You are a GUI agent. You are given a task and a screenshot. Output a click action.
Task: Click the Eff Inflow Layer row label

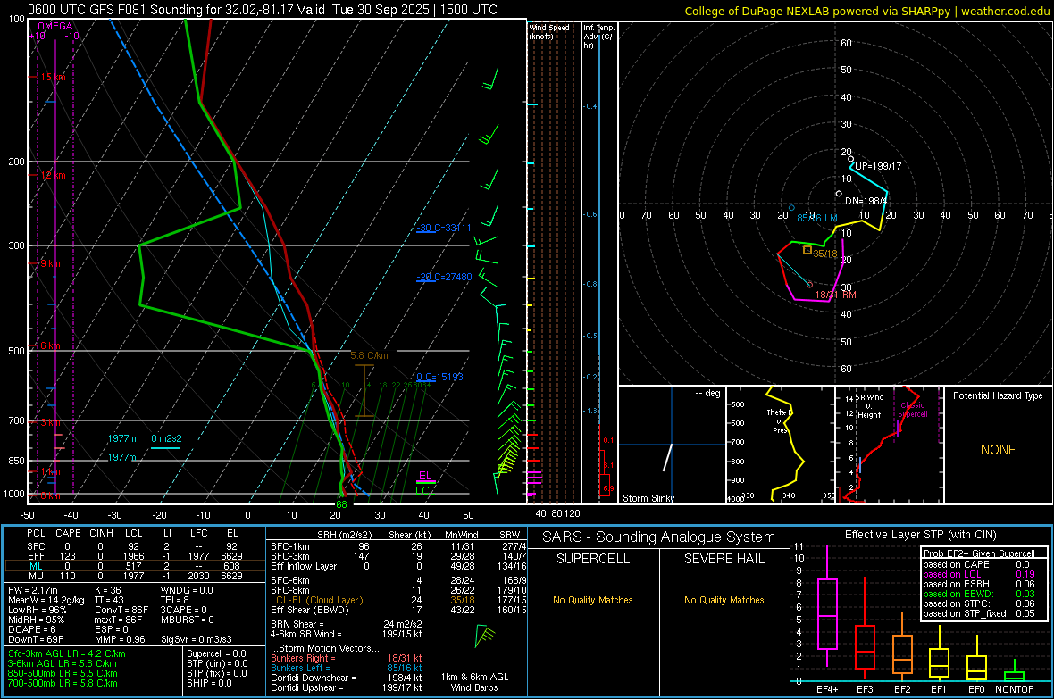click(304, 566)
